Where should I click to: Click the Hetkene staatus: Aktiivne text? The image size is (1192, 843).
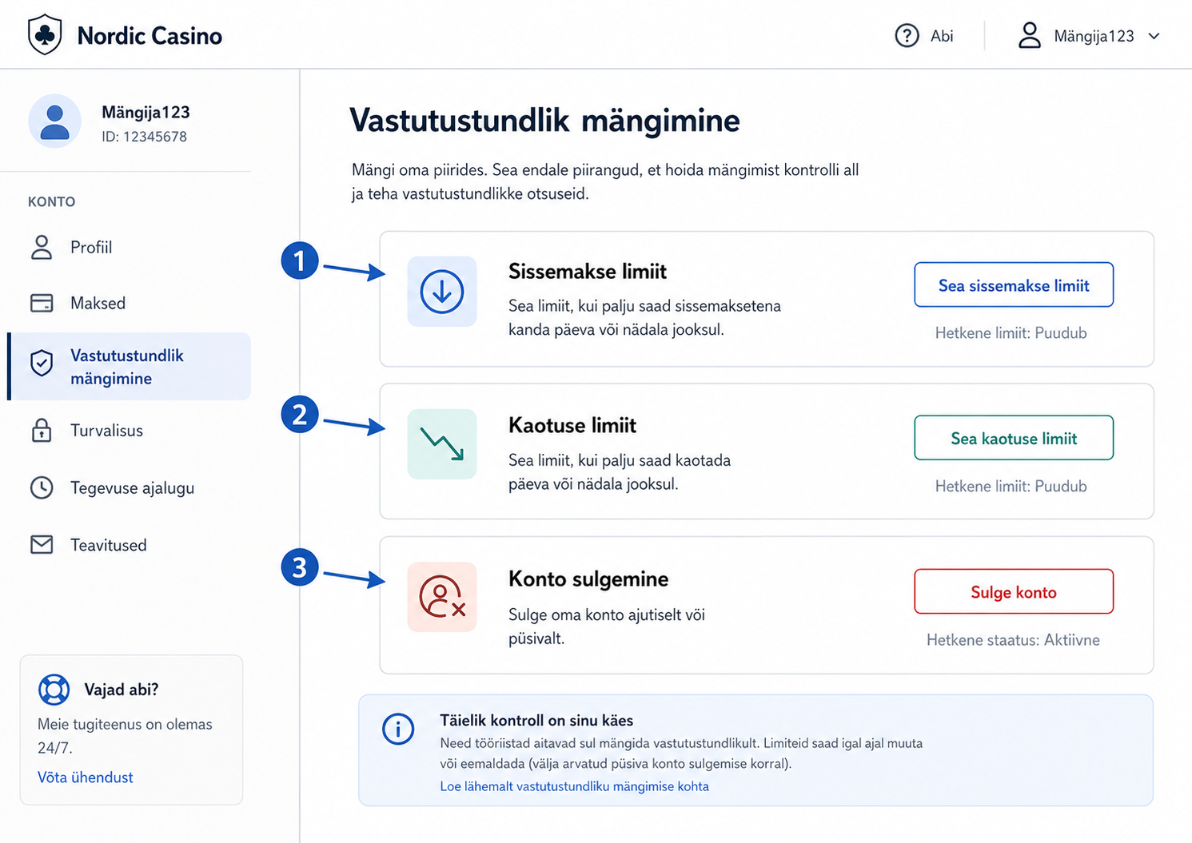point(1013,640)
